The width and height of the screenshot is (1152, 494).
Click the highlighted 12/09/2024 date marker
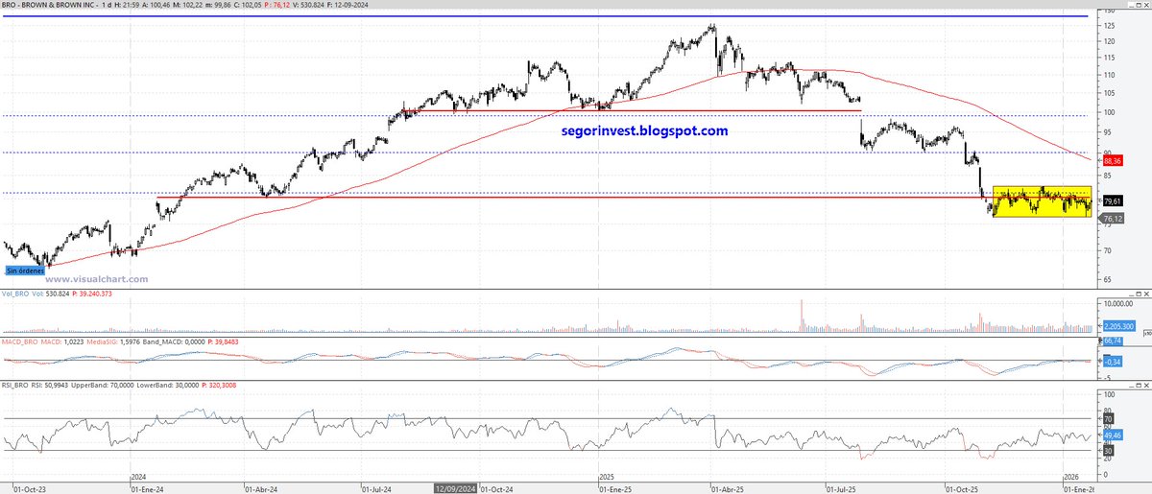click(x=457, y=488)
